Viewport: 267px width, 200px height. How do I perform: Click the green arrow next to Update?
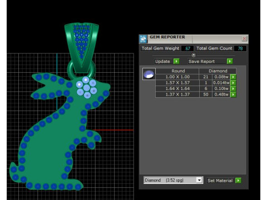(176, 61)
